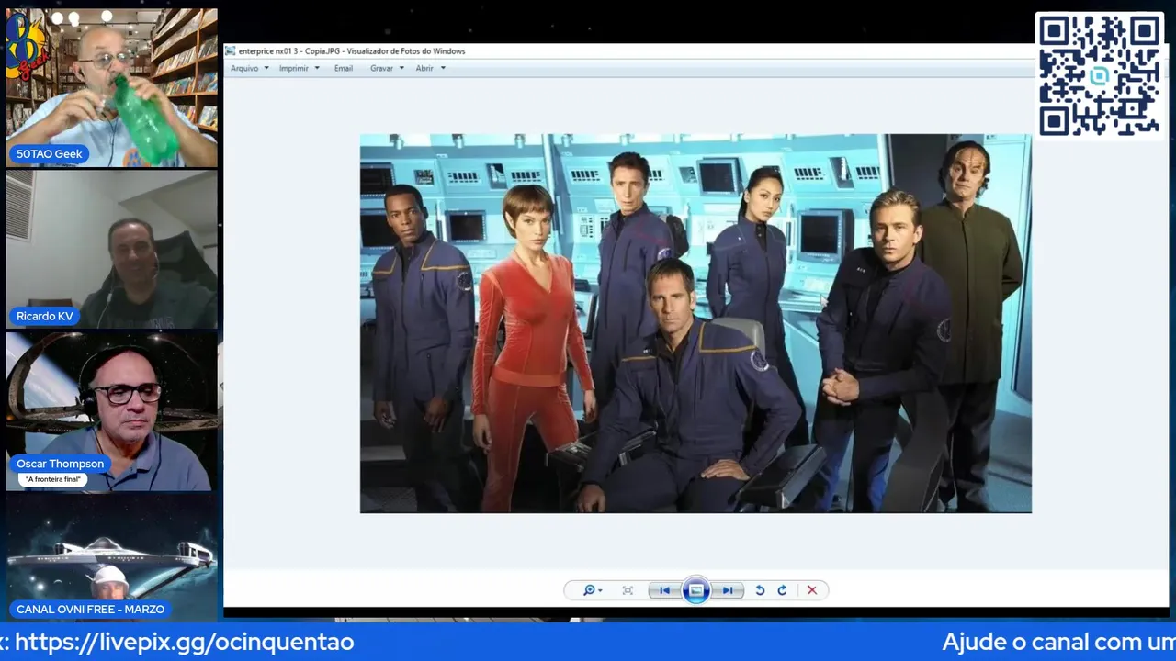Go to the previous photo
The width and height of the screenshot is (1176, 661).
tap(664, 590)
